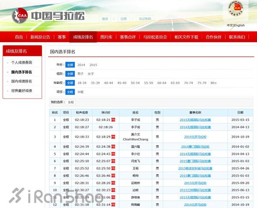Click the CAA runner logo icon

(x=20, y=15)
